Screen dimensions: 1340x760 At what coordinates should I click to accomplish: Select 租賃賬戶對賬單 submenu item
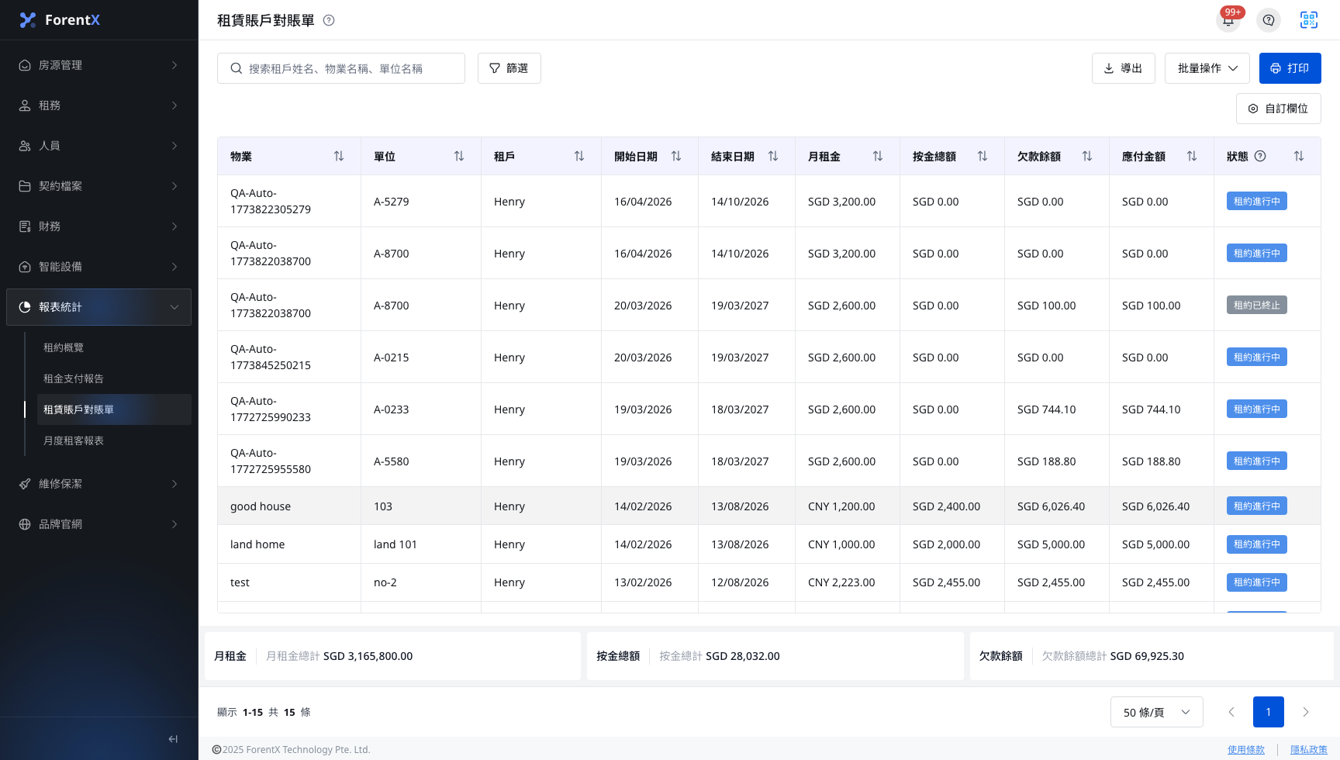[114, 409]
